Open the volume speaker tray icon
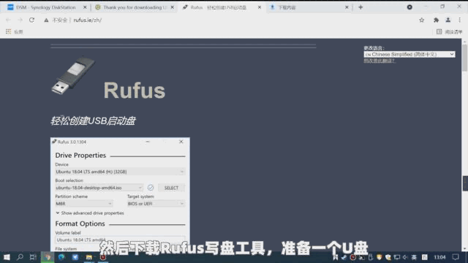Viewport: 468px width, 263px height. pyautogui.click(x=405, y=257)
